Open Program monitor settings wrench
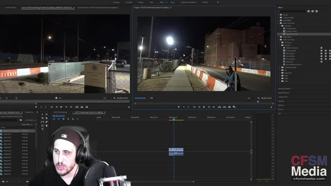 tap(259, 98)
